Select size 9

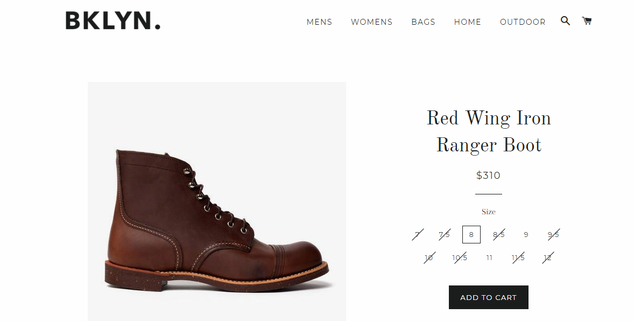(526, 234)
